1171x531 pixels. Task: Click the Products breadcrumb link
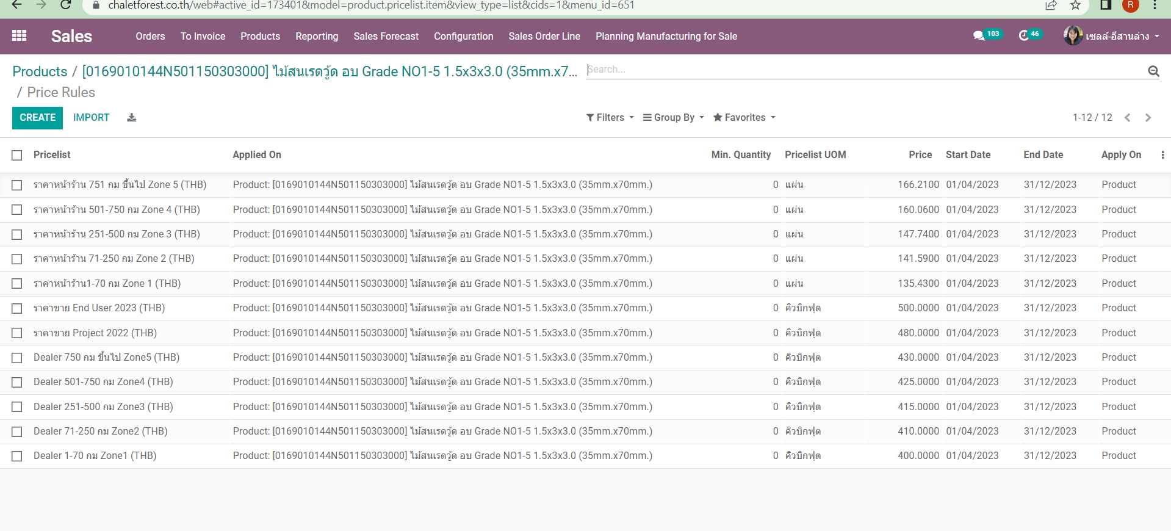tap(40, 71)
